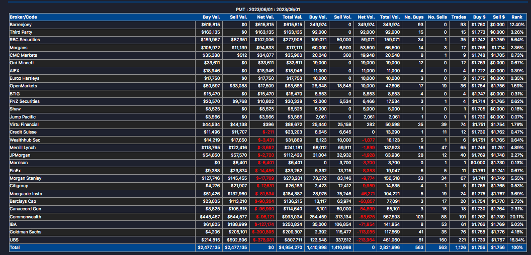This screenshot has width=531, height=255.
Task: Select the FNZ Securities broker name
Action: click(x=25, y=101)
